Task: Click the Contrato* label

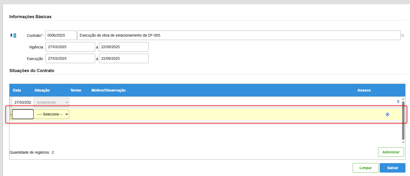Action: [35, 36]
